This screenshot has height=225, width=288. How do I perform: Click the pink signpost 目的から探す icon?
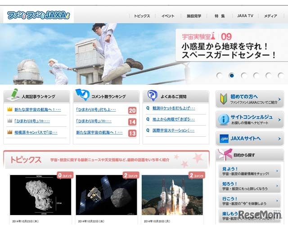click(x=225, y=155)
